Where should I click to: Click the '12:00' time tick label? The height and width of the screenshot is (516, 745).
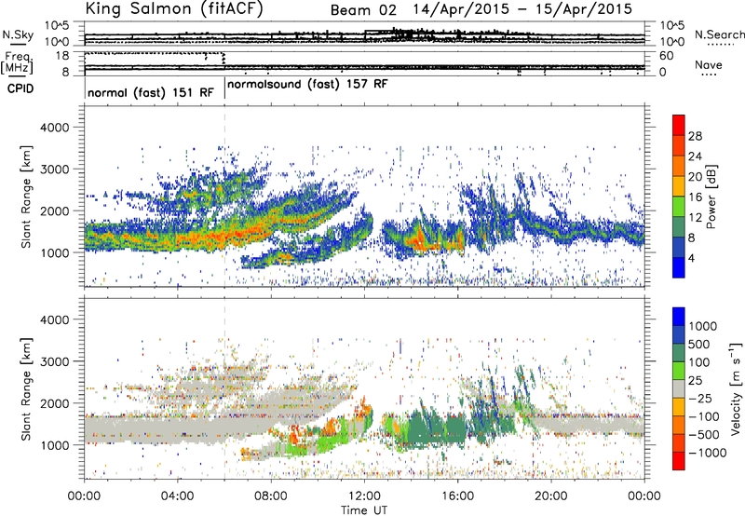(x=364, y=496)
